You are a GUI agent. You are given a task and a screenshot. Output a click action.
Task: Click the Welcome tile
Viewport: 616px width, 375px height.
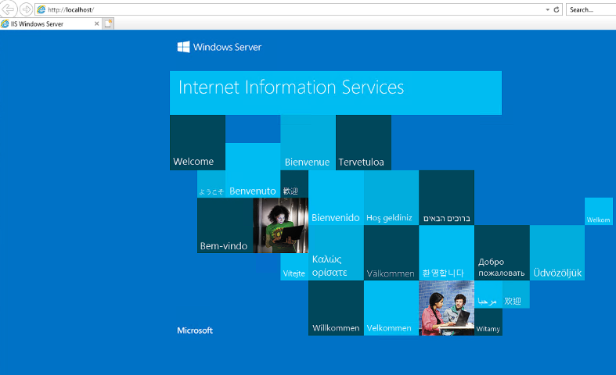click(197, 142)
